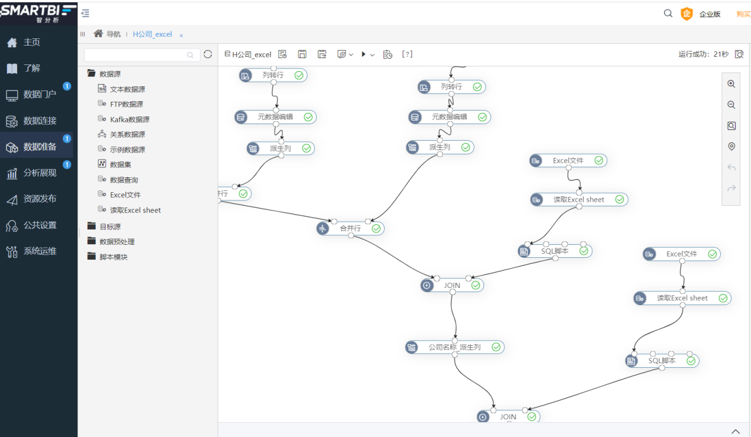Image resolution: width=751 pixels, height=437 pixels.
Task: Open 公共设置 in the sidebar
Action: [x=39, y=225]
